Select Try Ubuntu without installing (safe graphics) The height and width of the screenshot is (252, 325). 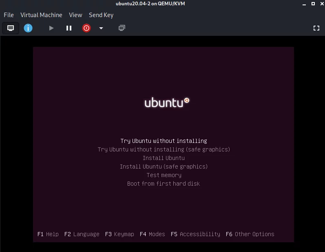click(164, 149)
